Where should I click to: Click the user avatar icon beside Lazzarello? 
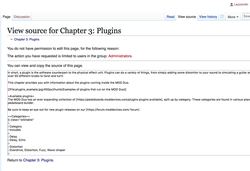[x=232, y=5]
